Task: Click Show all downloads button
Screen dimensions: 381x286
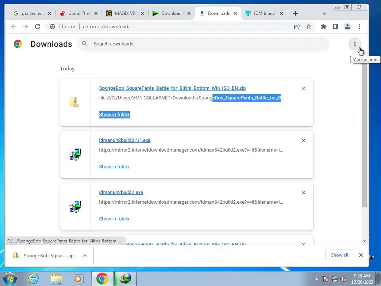Action: tap(339, 255)
